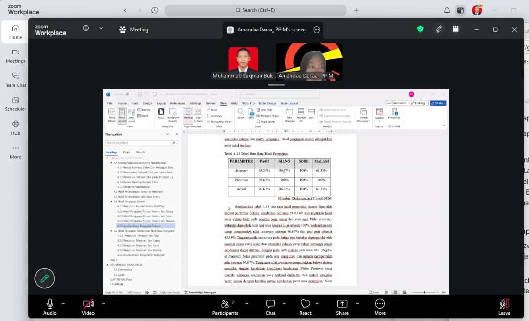Select Side to Side page movement
The width and height of the screenshot is (529, 321).
coord(198,116)
